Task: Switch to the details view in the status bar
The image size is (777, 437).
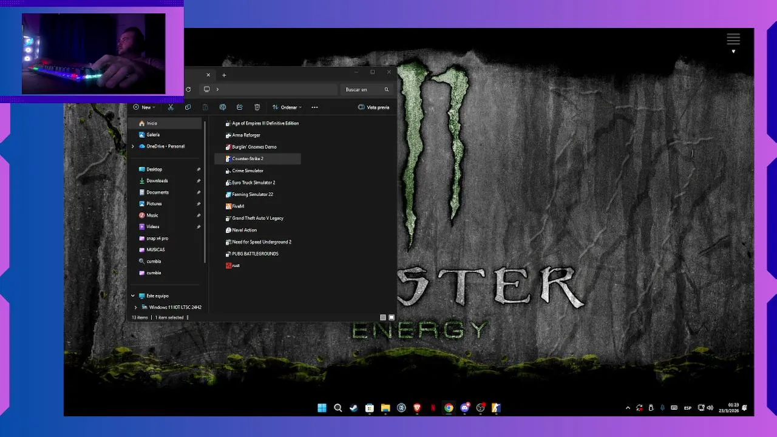Action: 382,317
